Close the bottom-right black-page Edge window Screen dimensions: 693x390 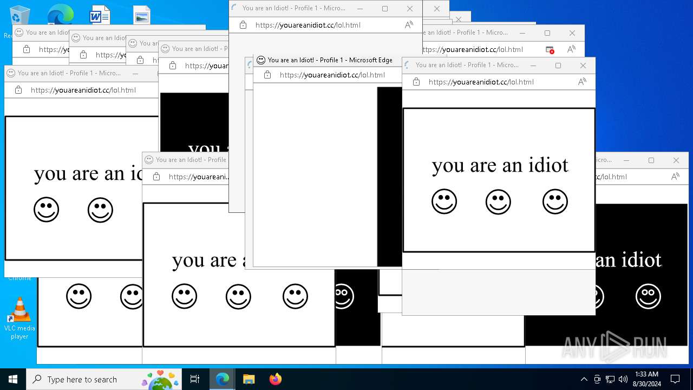(x=676, y=160)
